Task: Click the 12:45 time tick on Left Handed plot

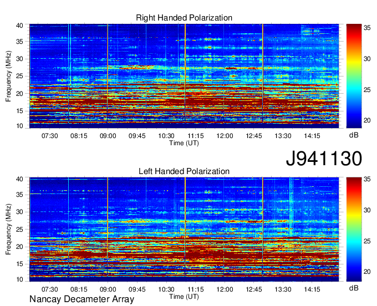Action: 254,289
